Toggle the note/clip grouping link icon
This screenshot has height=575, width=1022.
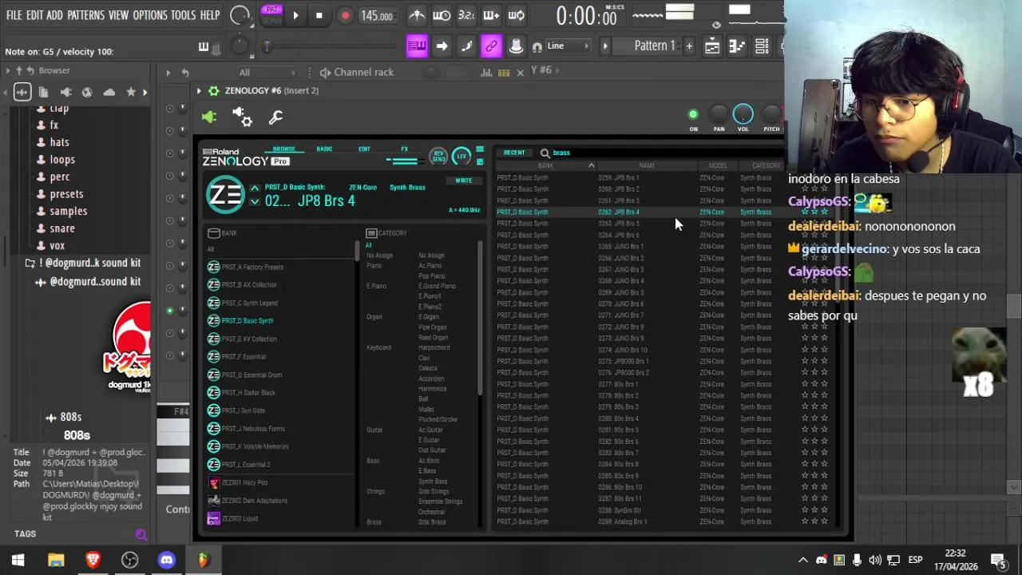click(x=491, y=46)
